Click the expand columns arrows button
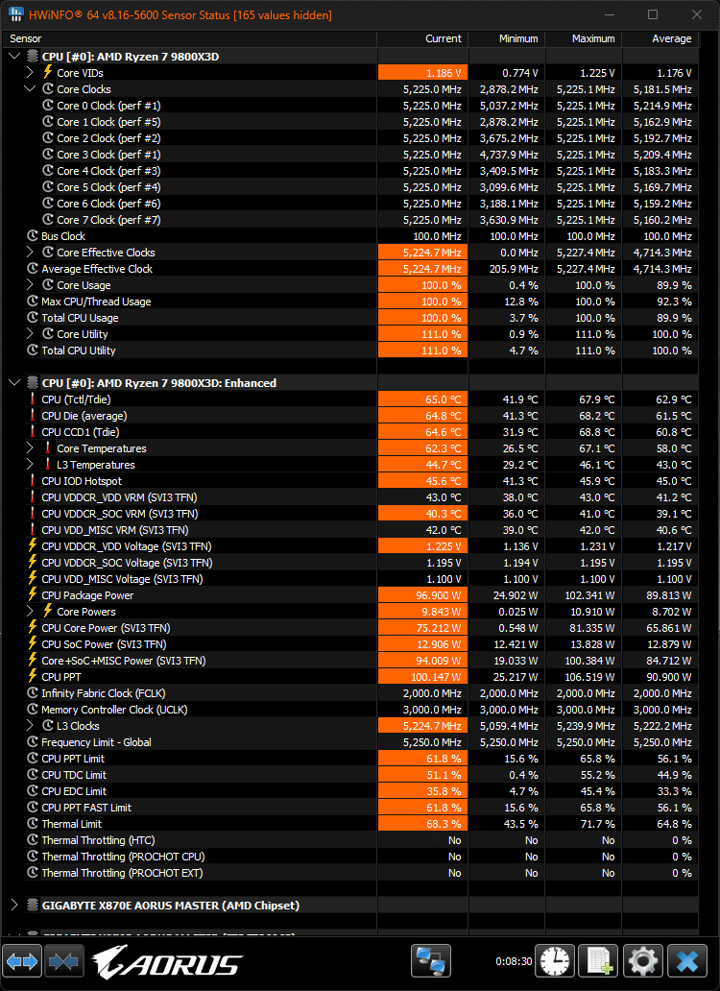 pyautogui.click(x=22, y=961)
